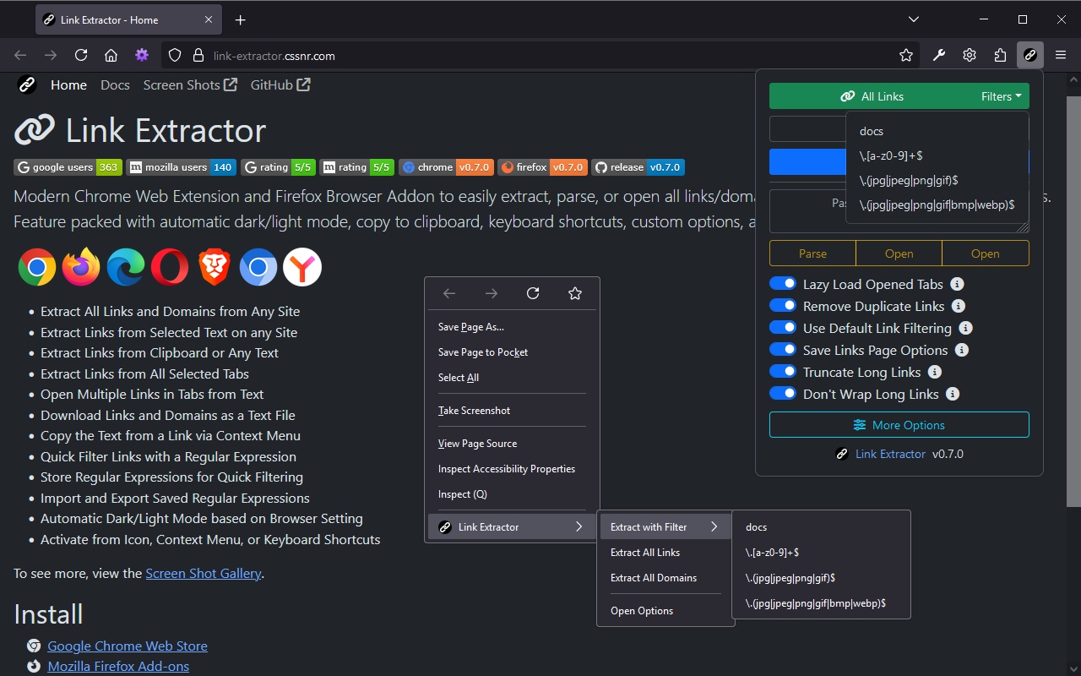Open the Docs navigation item
The width and height of the screenshot is (1081, 676).
(115, 84)
